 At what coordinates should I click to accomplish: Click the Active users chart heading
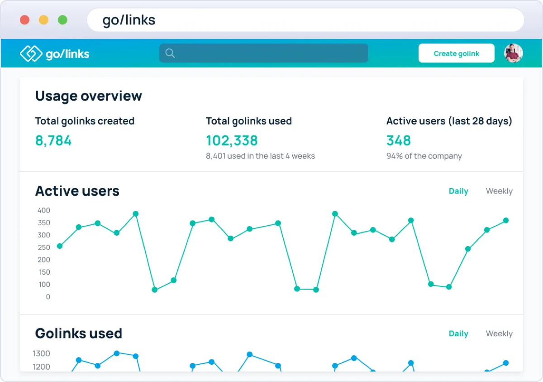click(77, 191)
